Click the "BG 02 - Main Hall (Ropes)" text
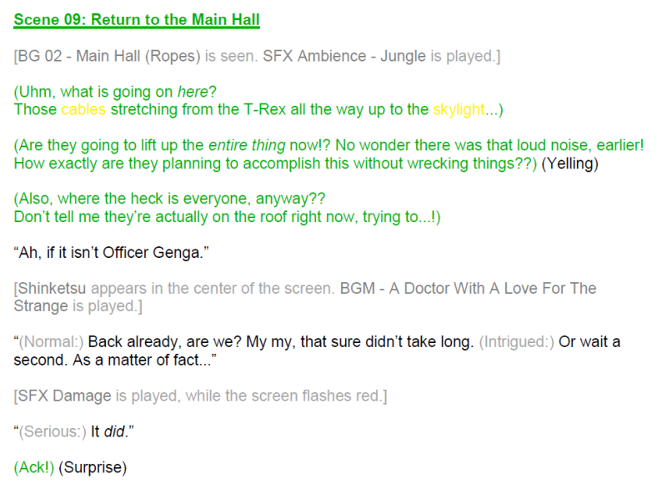 109,56
